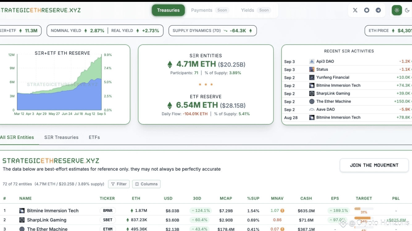Open the Telegram icon link
The width and height of the screenshot is (412, 231).
click(378, 10)
